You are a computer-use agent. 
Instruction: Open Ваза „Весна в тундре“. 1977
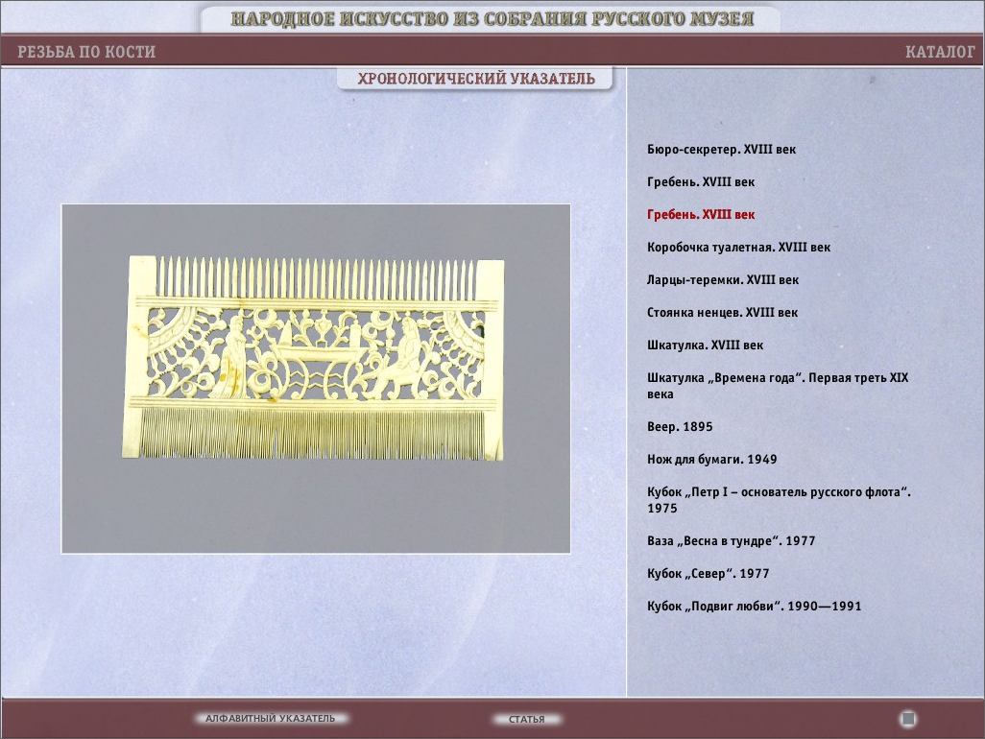point(731,541)
